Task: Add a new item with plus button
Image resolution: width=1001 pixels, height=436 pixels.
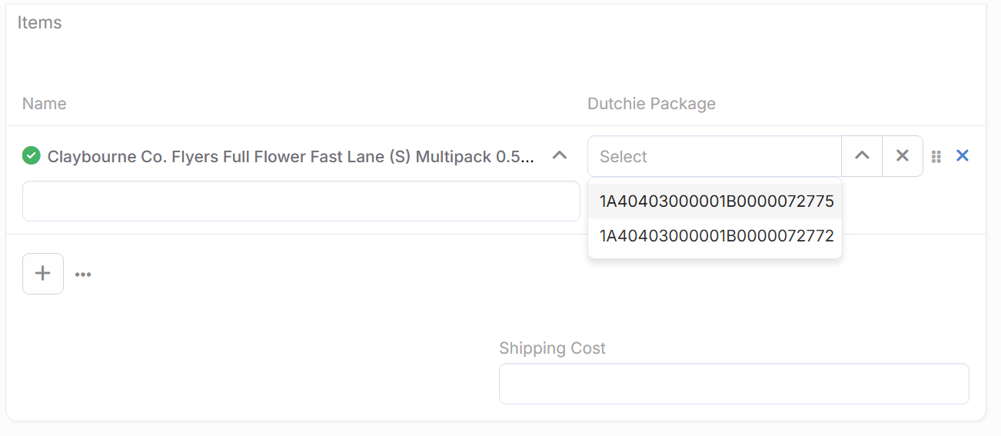Action: 43,274
